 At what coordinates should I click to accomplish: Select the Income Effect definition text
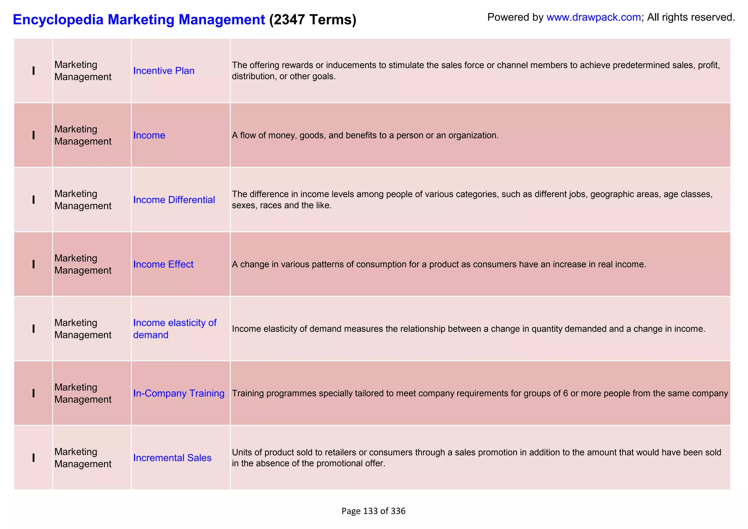click(x=439, y=264)
